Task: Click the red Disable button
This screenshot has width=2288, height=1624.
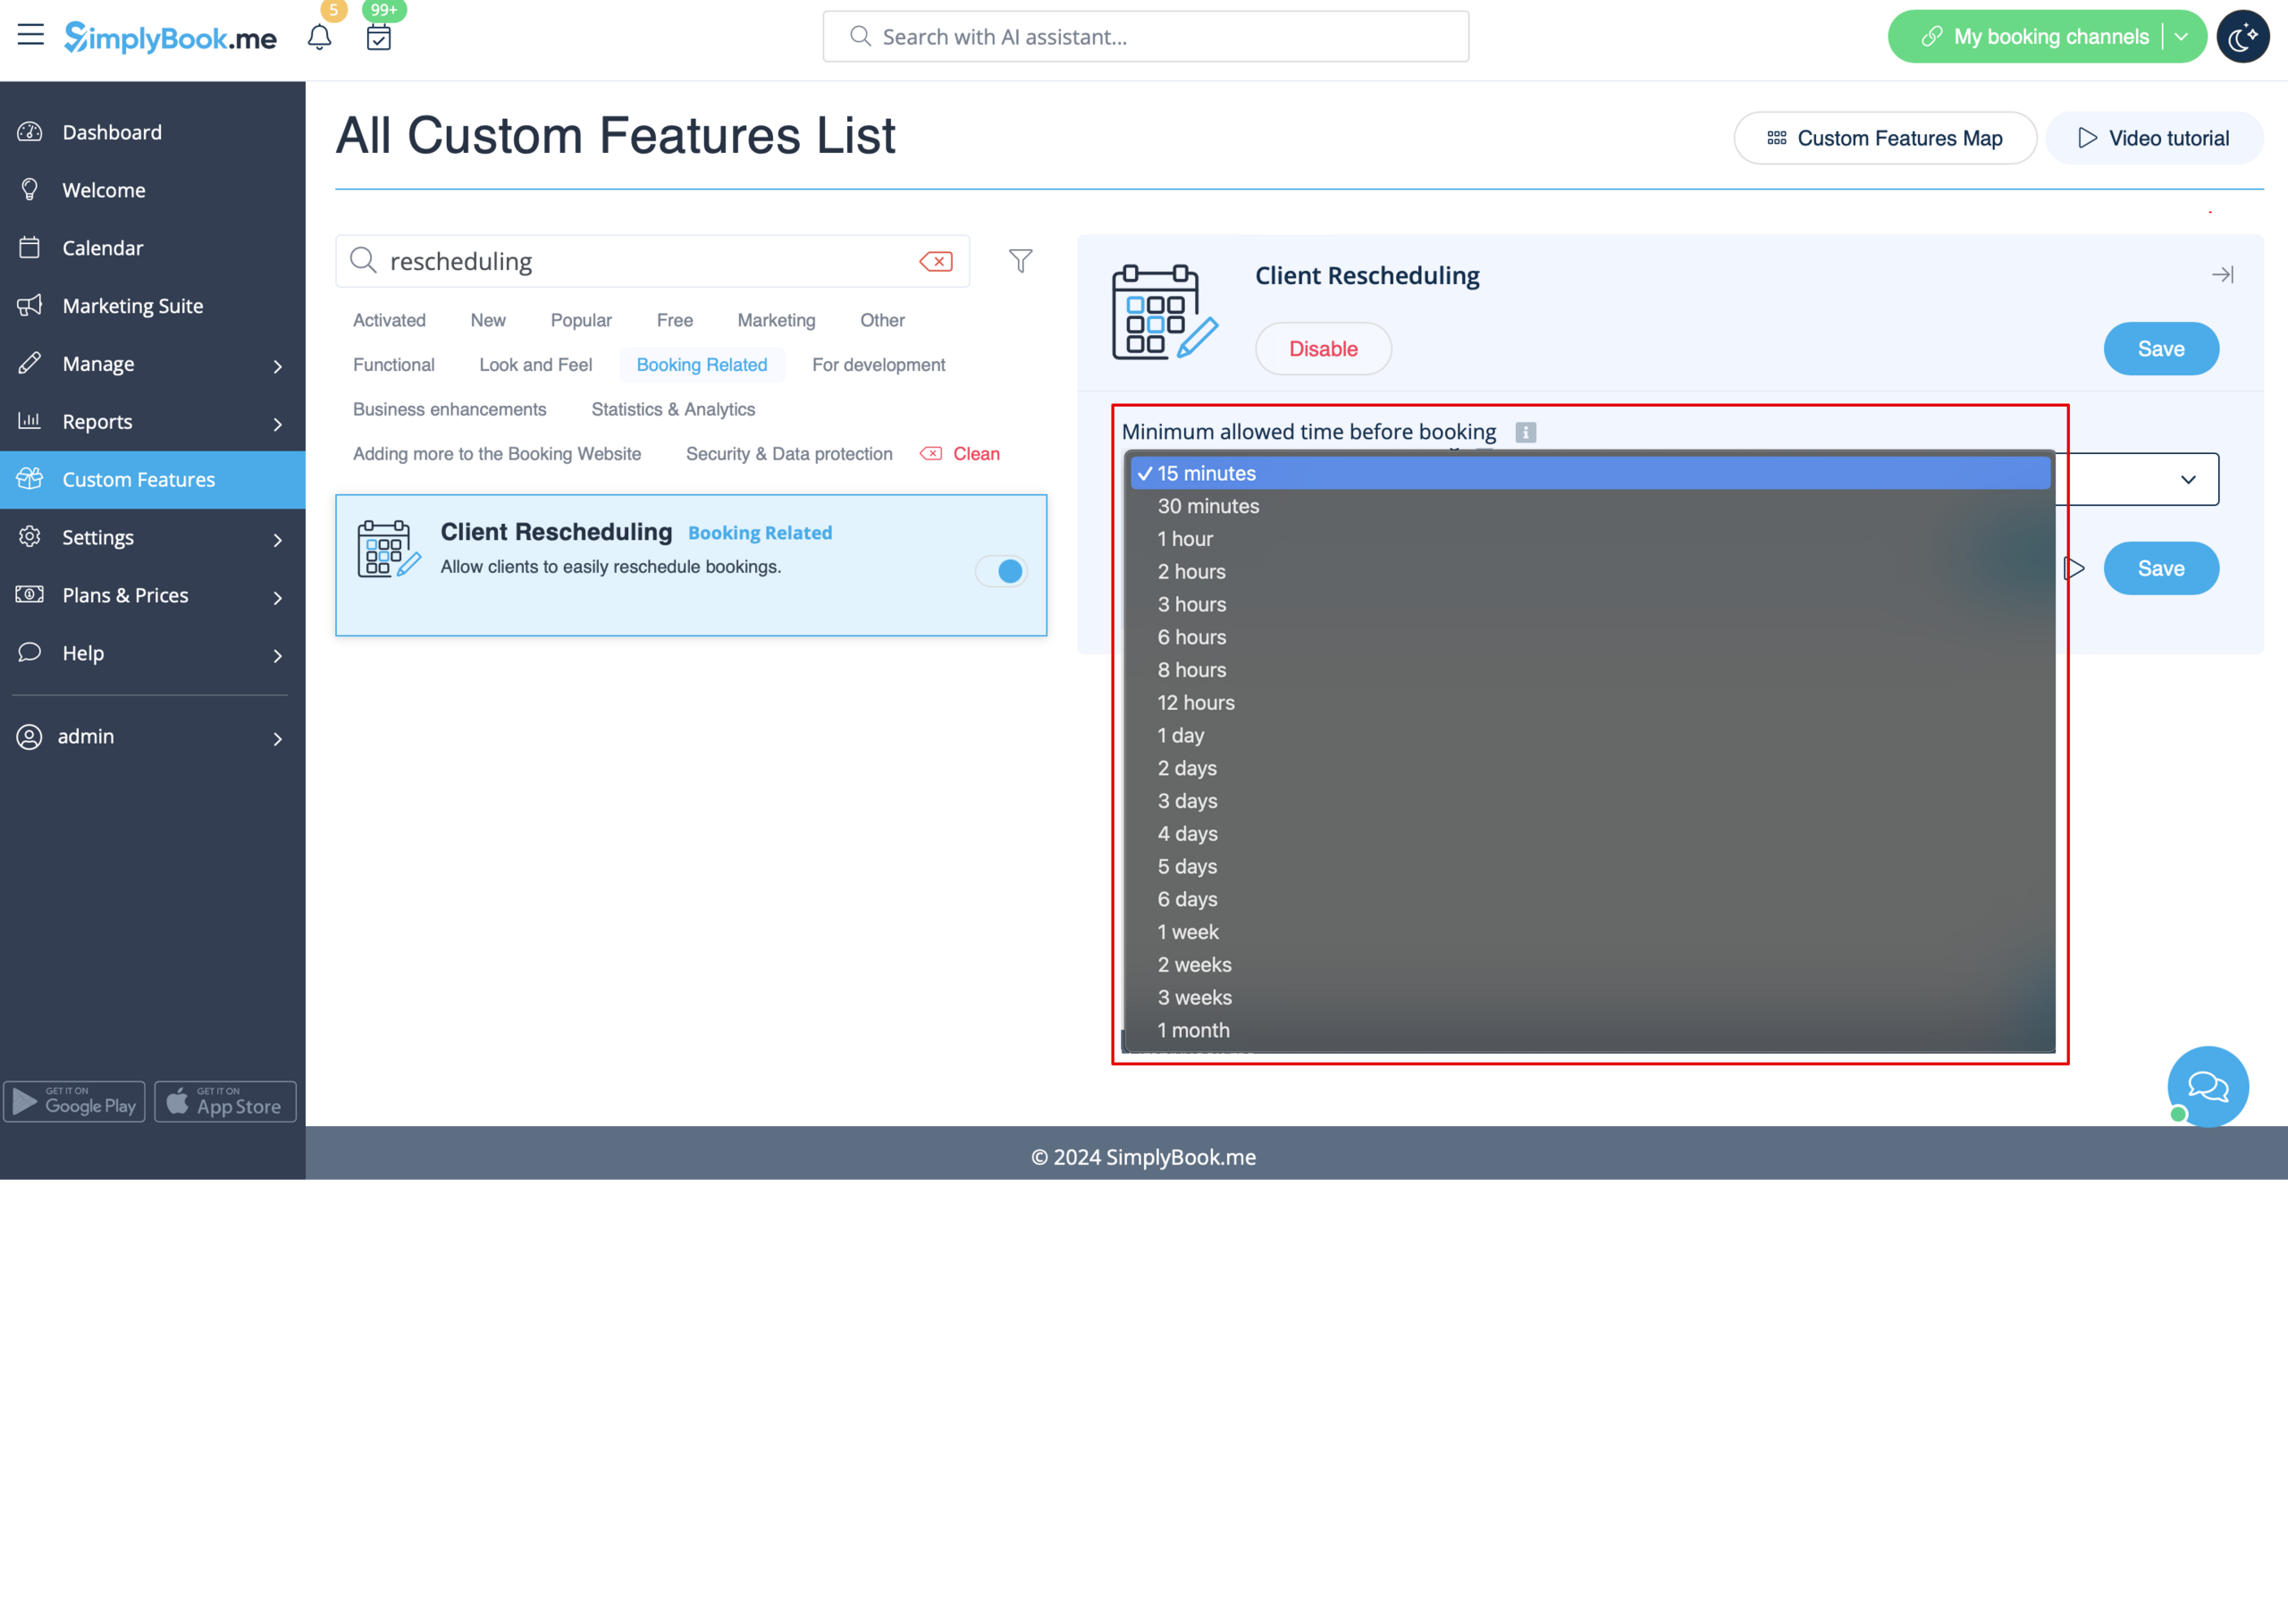Action: pyautogui.click(x=1322, y=349)
